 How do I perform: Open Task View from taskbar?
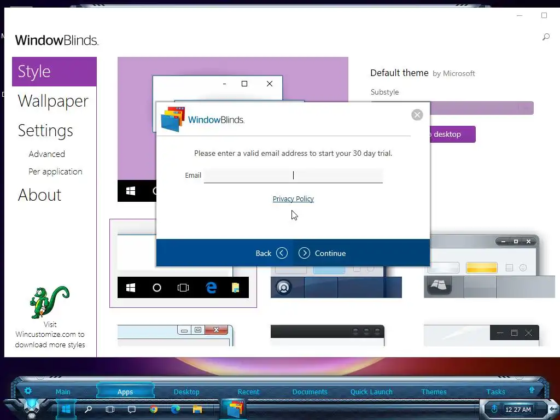pyautogui.click(x=110, y=409)
